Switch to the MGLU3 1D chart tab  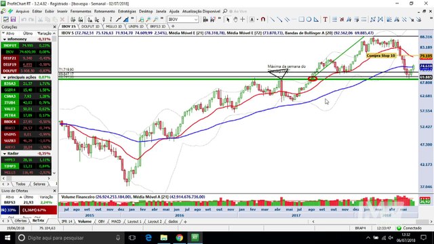pyautogui.click(x=114, y=26)
